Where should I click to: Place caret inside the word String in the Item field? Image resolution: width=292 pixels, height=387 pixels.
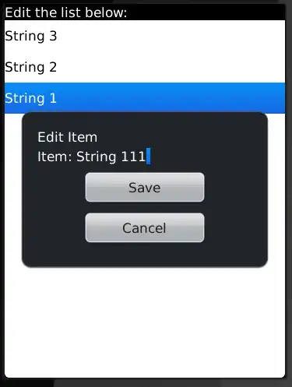point(96,157)
